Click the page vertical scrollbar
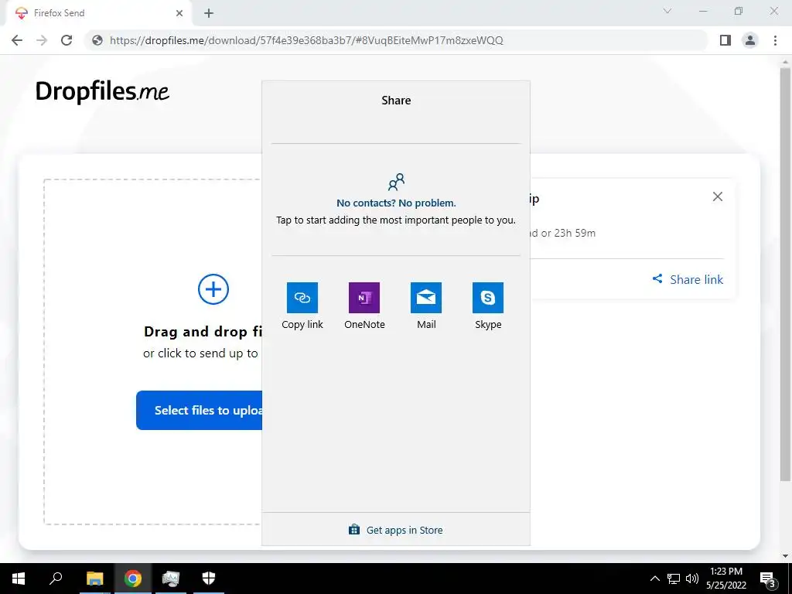Image resolution: width=792 pixels, height=594 pixels. pos(785,273)
